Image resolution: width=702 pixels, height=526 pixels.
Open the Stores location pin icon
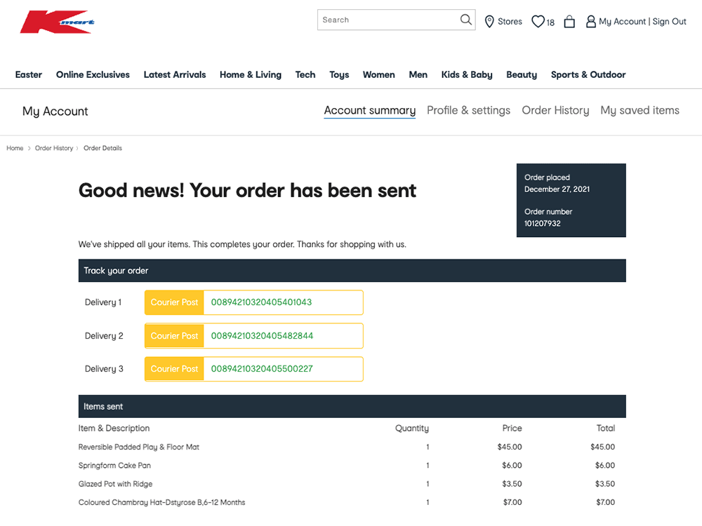(x=489, y=22)
